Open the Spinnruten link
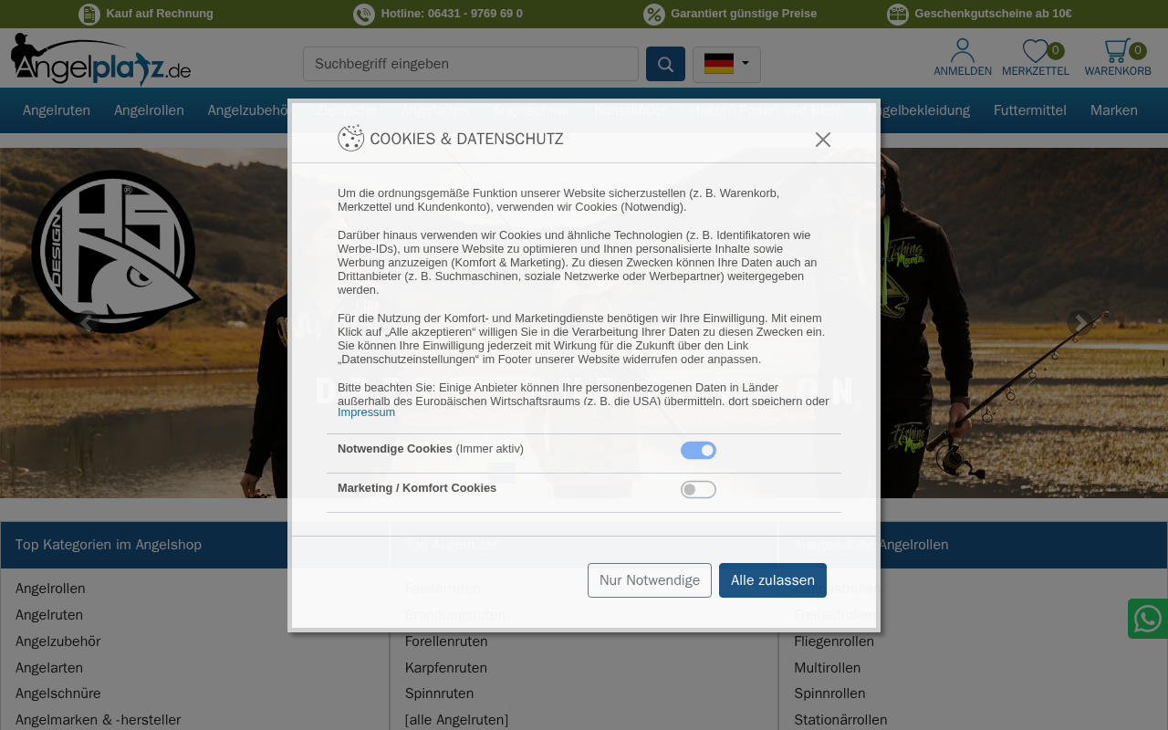The width and height of the screenshot is (1168, 730). point(439,693)
